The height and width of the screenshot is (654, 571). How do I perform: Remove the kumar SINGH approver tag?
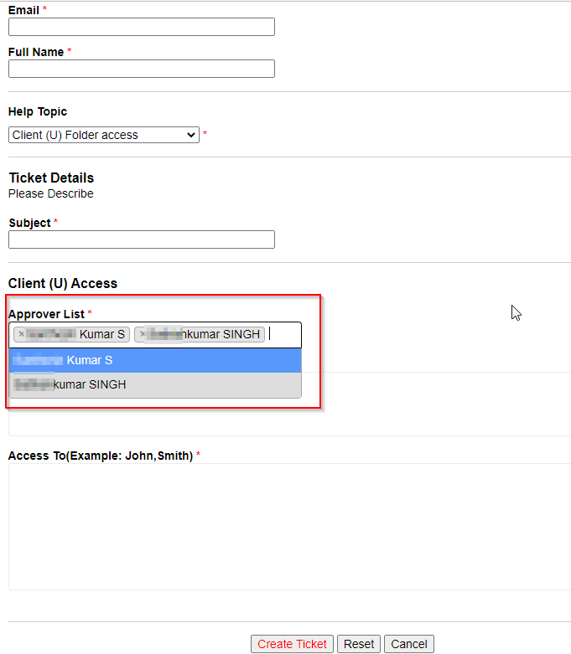point(143,335)
